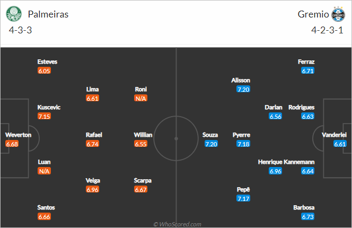
Task: Select Vanderlei's 6.61 rating badge
Action: (x=340, y=144)
